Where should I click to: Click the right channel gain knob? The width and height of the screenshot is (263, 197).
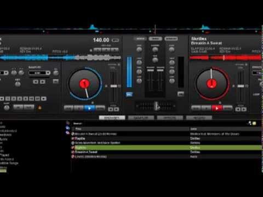tap(171, 50)
